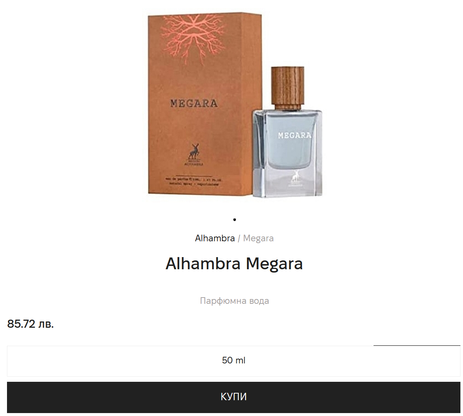Click the slash separator in the breadcrumb

[239, 238]
